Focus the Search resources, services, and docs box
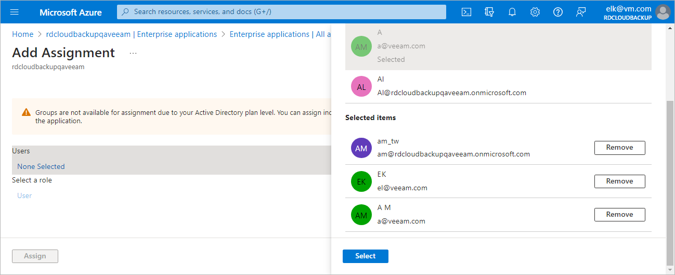675x275 pixels. click(x=281, y=11)
